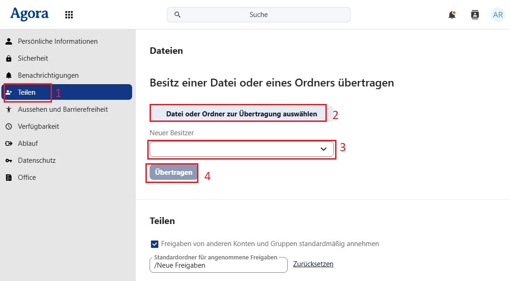This screenshot has width=510, height=281.
Task: Select Teilen in the sidebar
Action: [27, 92]
